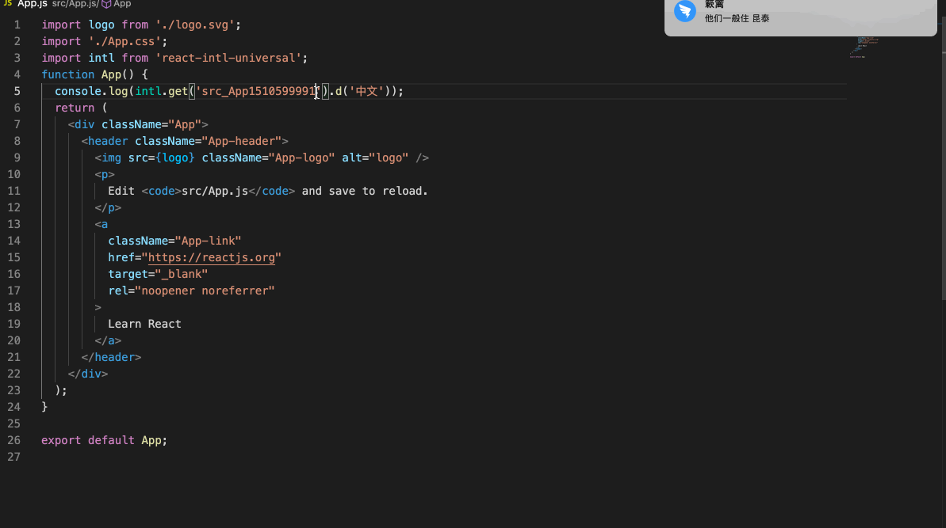The width and height of the screenshot is (946, 528).
Task: Click the return keyword
Action: tap(75, 108)
